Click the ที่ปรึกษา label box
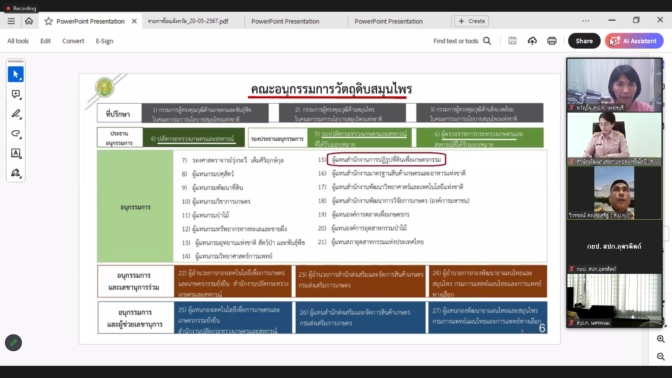The image size is (672, 378). tap(119, 113)
